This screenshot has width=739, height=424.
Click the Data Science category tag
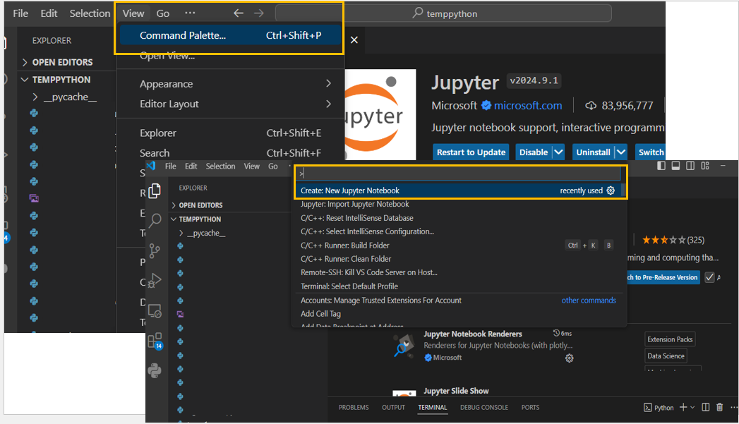[x=666, y=356]
